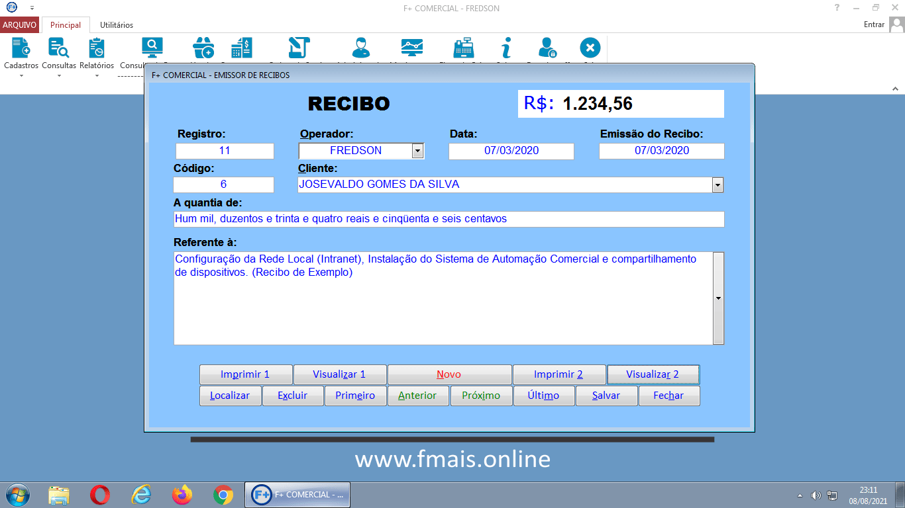
Task: Click the italic i information icon
Action: point(506,48)
